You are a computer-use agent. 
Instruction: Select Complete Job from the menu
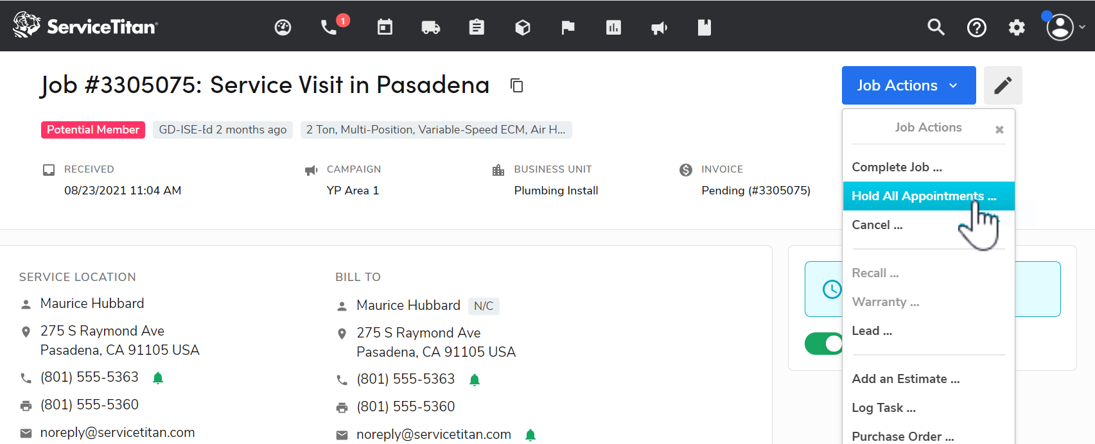click(929, 167)
